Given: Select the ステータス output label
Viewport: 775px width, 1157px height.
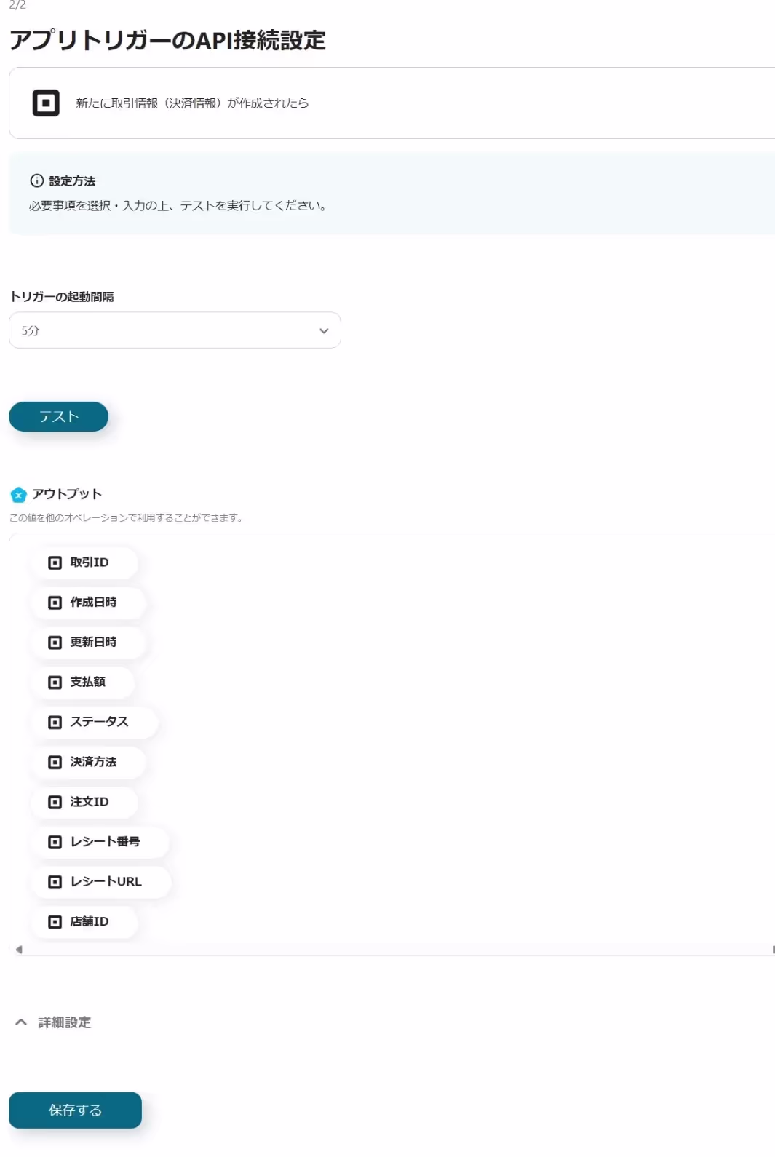Looking at the screenshot, I should [99, 722].
